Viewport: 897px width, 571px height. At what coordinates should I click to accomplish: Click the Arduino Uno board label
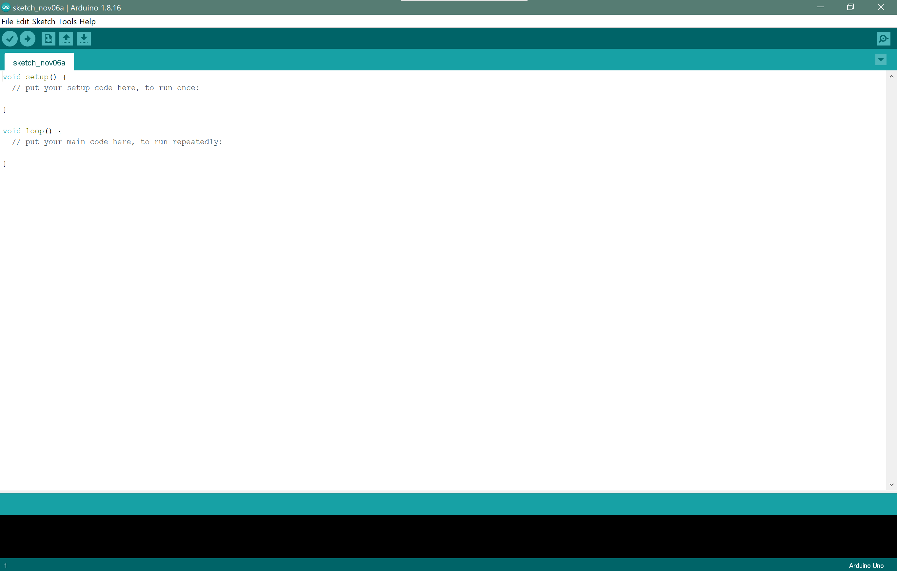point(866,565)
